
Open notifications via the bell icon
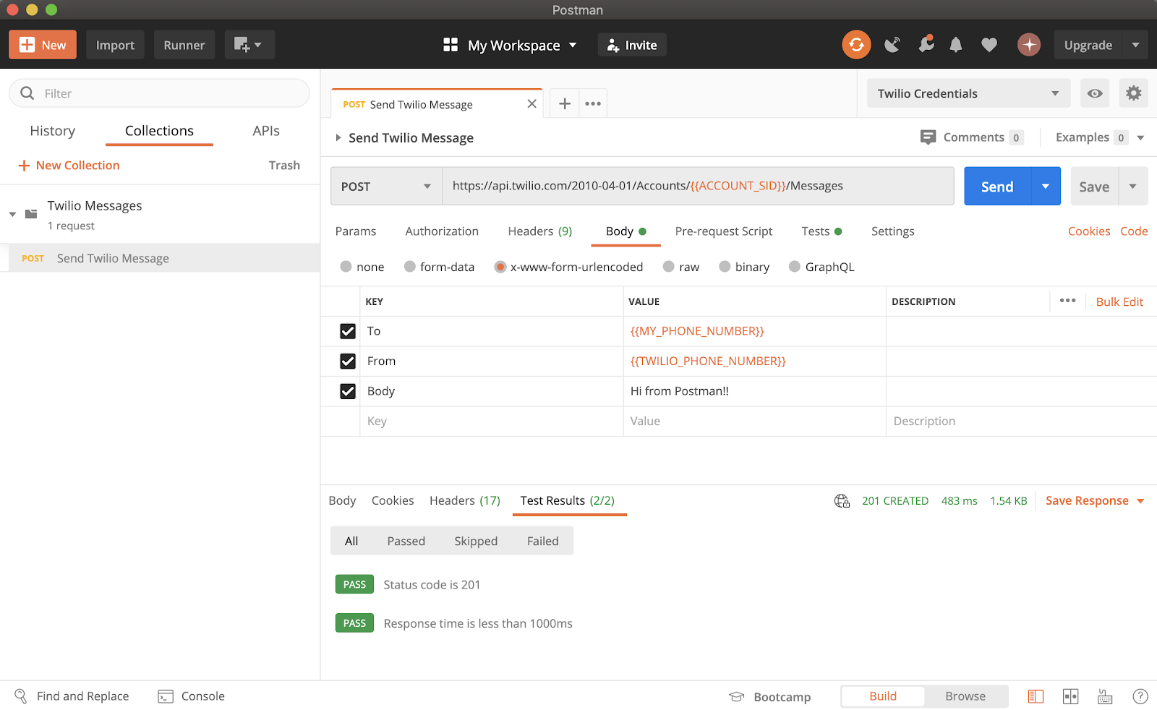(955, 44)
